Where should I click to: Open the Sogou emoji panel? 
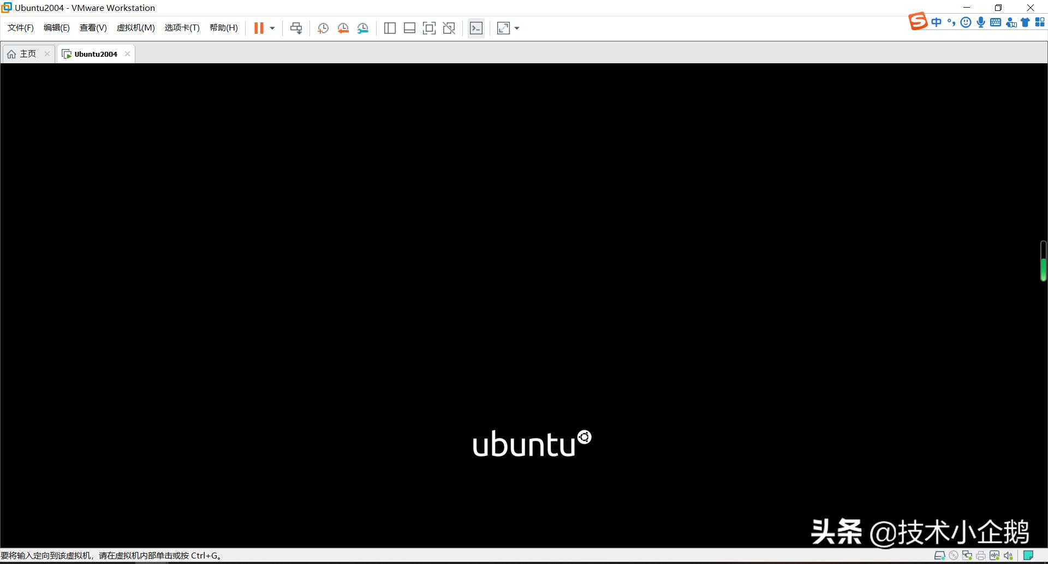pyautogui.click(x=966, y=22)
